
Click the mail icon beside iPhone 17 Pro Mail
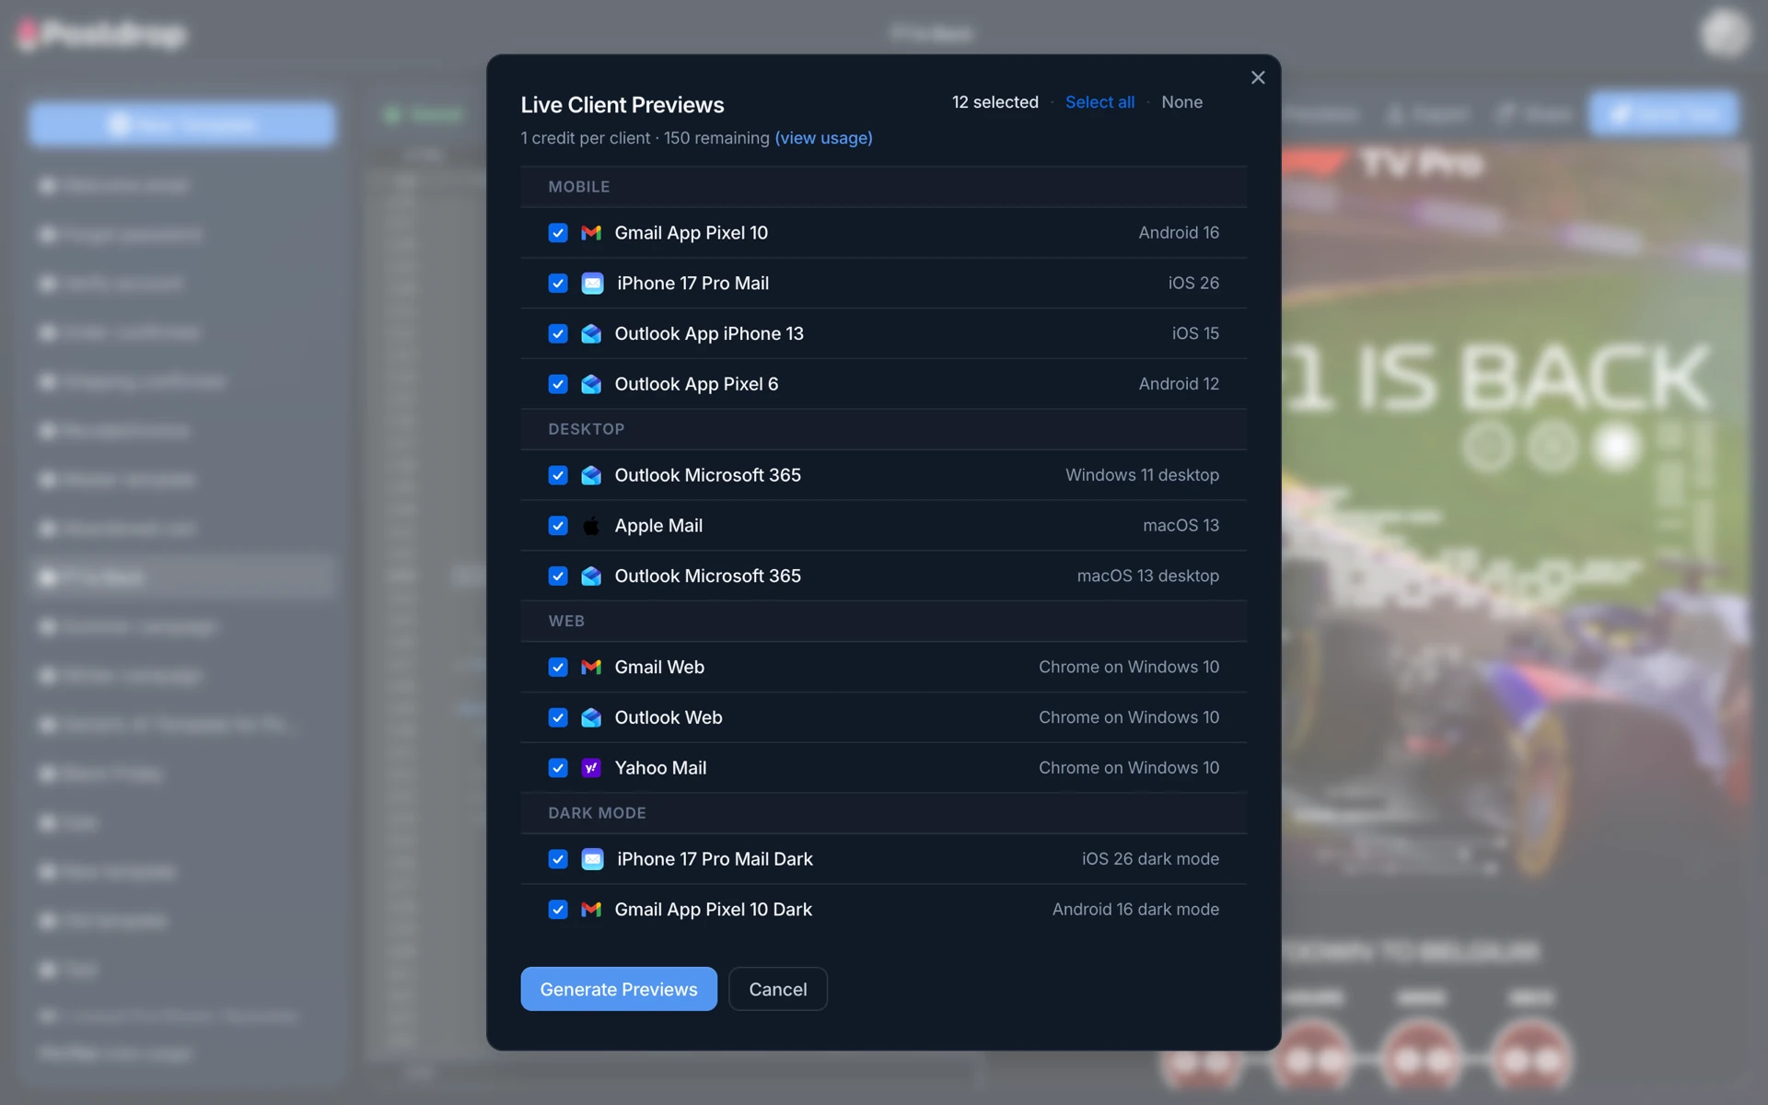tap(592, 284)
